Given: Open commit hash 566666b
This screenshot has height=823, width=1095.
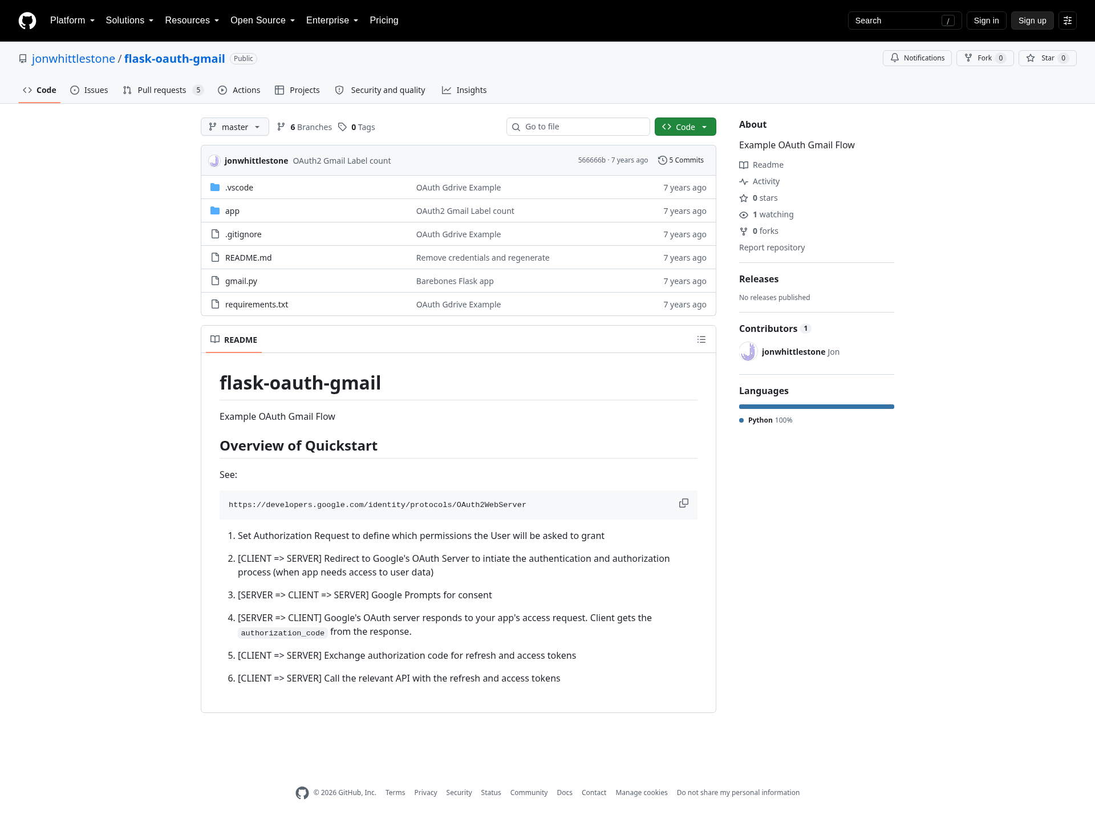Looking at the screenshot, I should tap(591, 160).
